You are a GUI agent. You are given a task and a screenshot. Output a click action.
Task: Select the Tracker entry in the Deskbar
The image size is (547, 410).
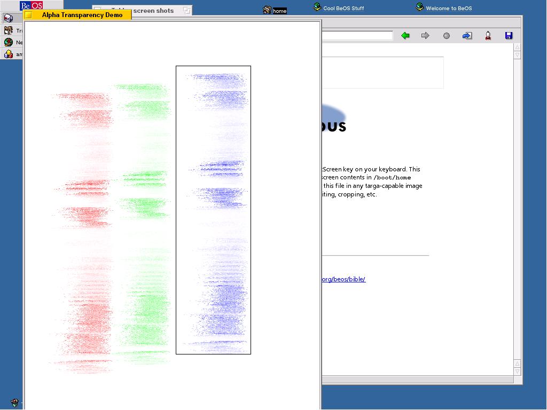pyautogui.click(x=13, y=30)
